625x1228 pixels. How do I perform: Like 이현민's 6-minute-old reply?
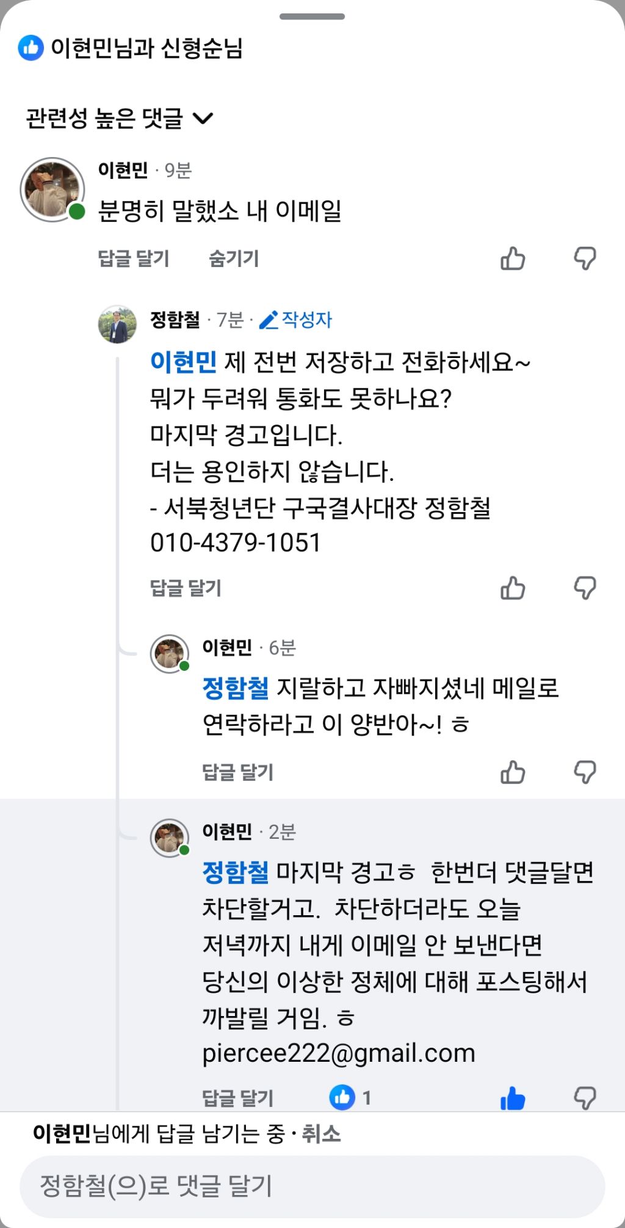tap(513, 772)
